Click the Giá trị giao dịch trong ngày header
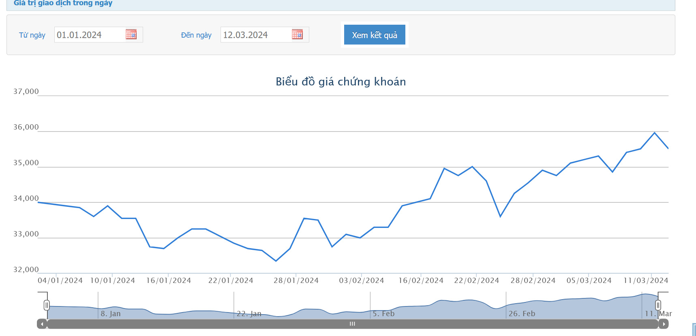696x336 pixels. (x=63, y=3)
